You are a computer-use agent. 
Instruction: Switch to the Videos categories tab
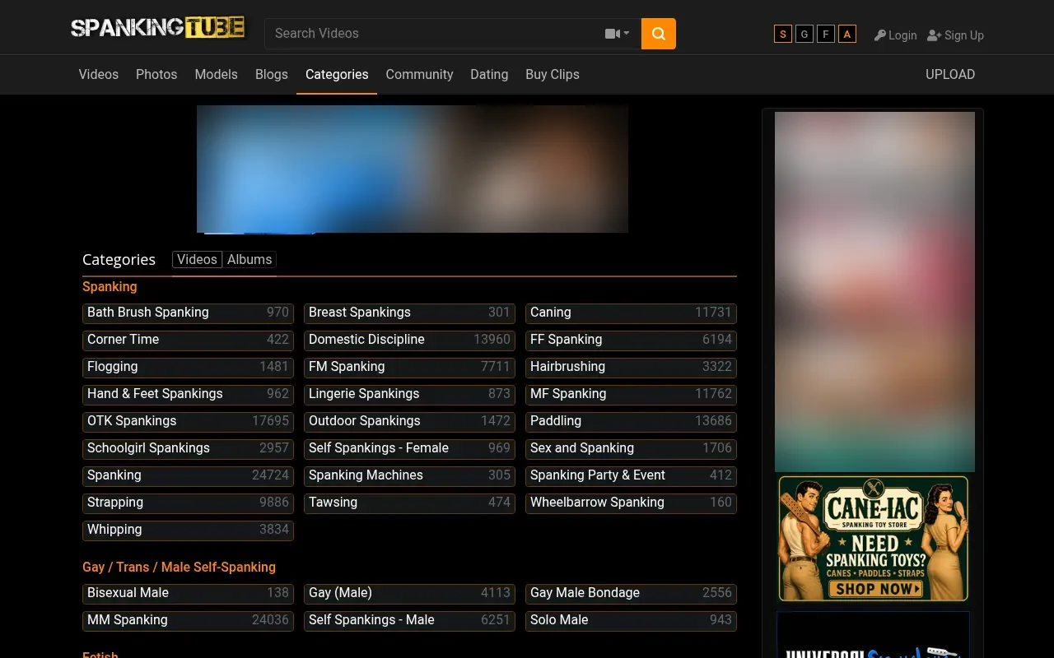[x=197, y=259]
